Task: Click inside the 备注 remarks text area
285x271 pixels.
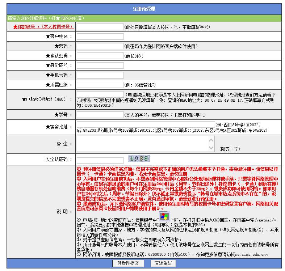Action: coord(146,144)
